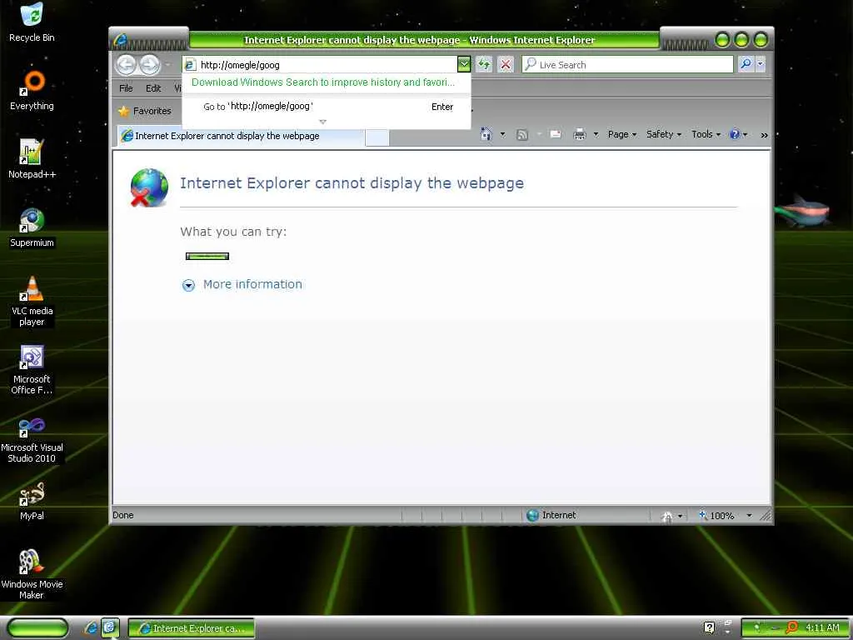This screenshot has height=640, width=853.
Task: Open the Edit menu
Action: coord(153,88)
